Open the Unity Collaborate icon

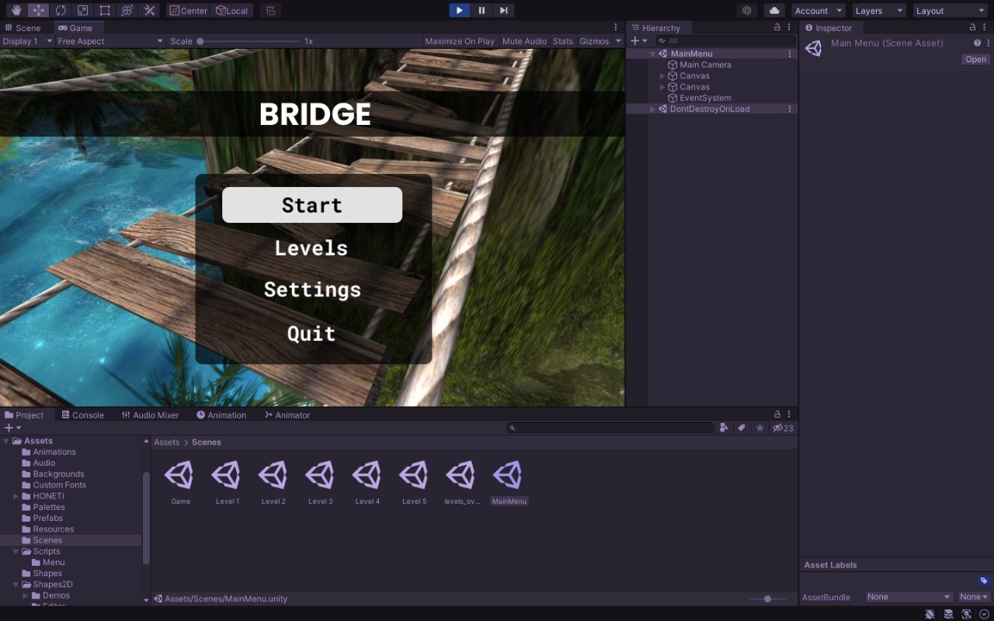click(x=747, y=10)
